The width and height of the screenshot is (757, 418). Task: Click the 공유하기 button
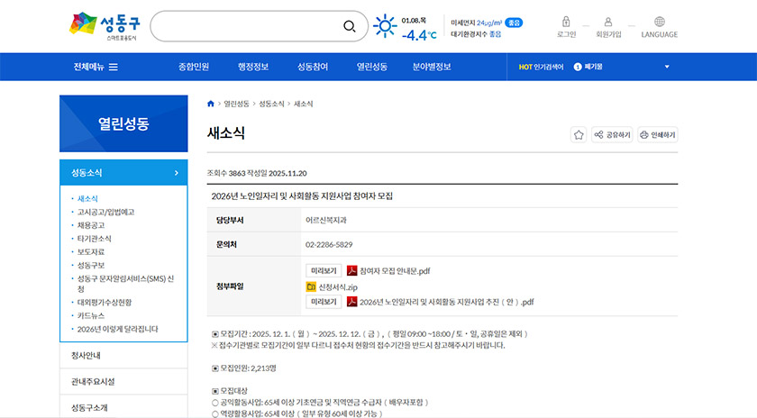(612, 134)
